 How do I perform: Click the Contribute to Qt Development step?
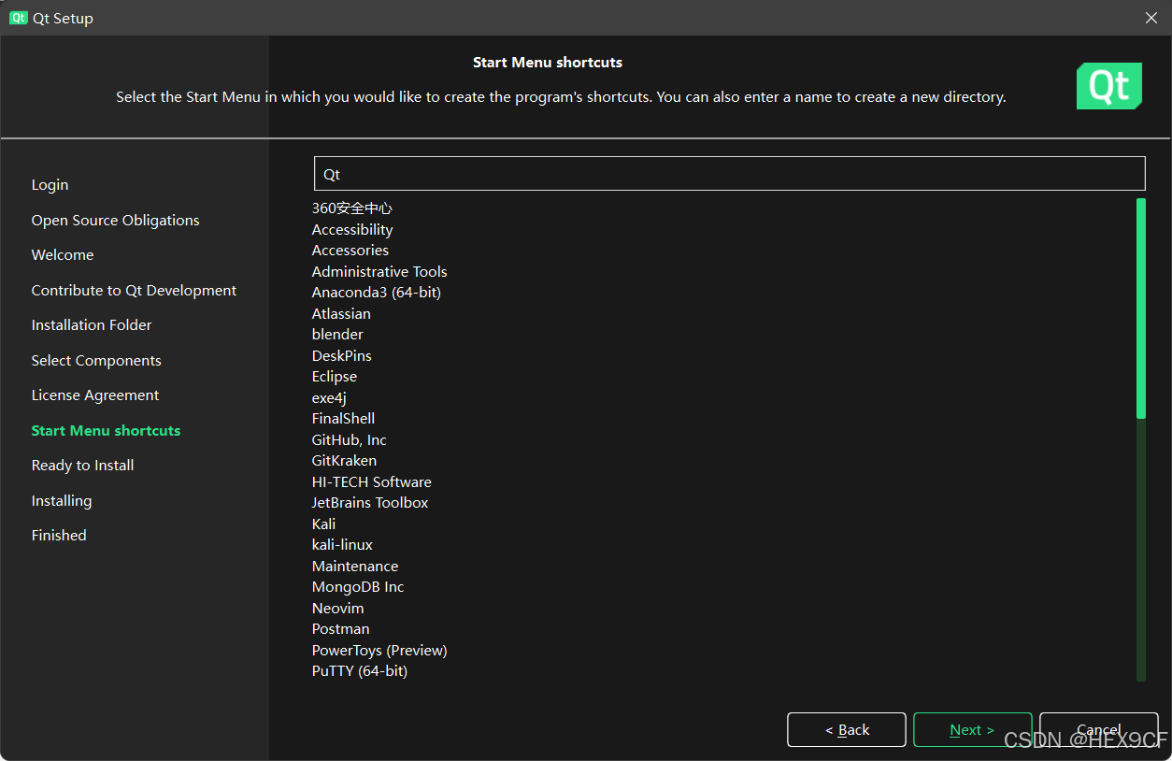click(134, 291)
